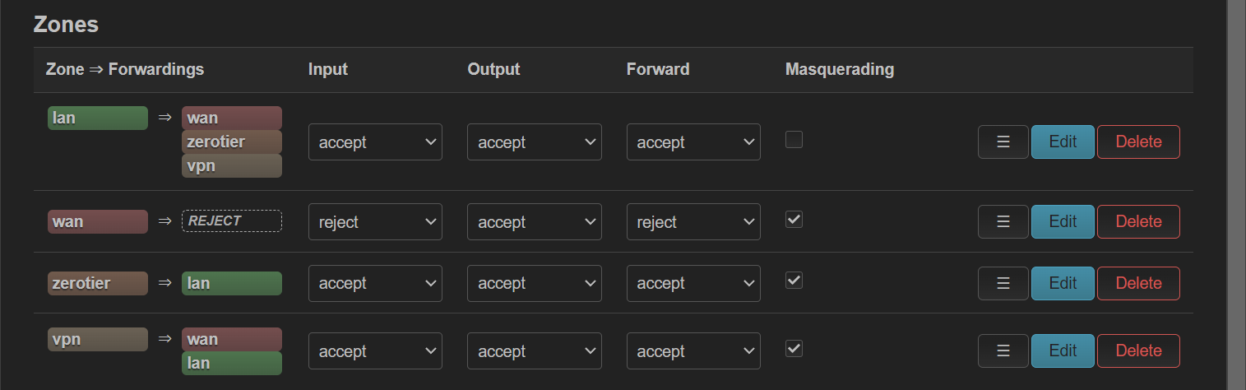1246x390 pixels.
Task: Uncheck masquerading for zerotier zone
Action: (794, 281)
